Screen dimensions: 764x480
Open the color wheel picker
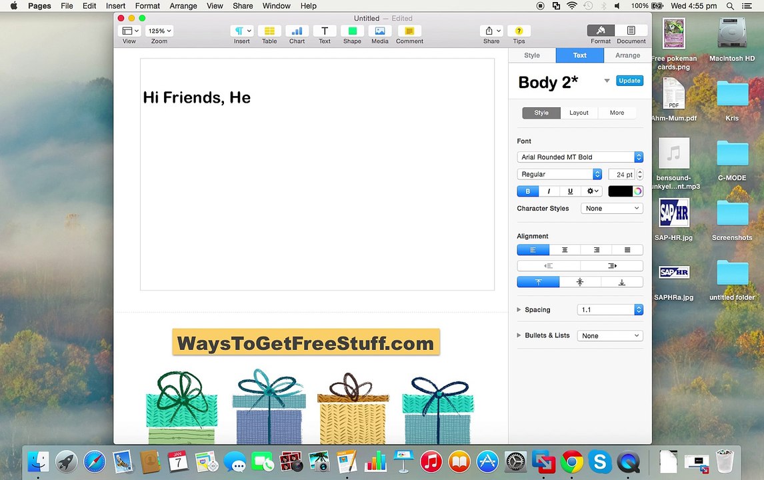(x=638, y=191)
